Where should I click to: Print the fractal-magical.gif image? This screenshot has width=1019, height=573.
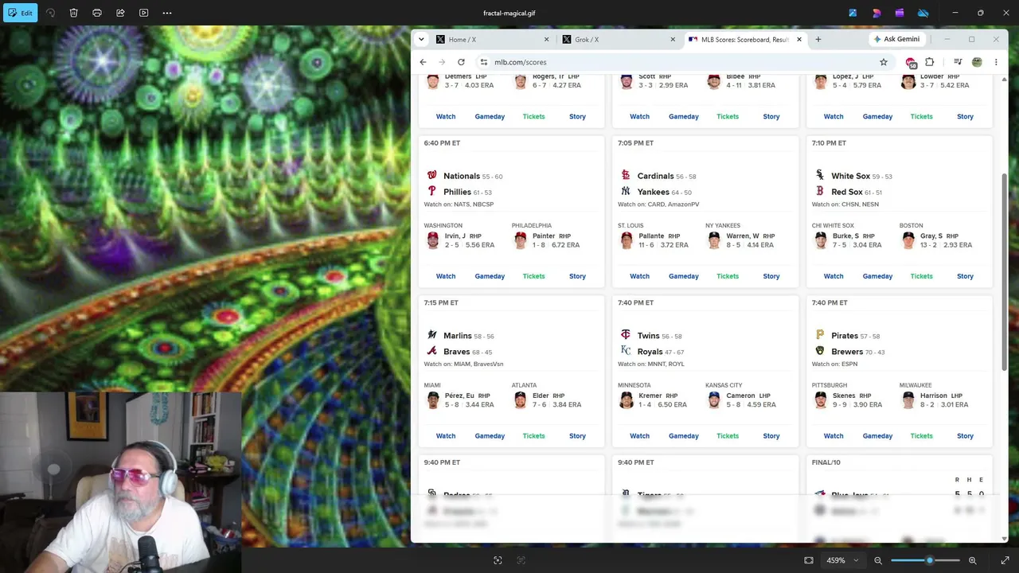tap(97, 13)
